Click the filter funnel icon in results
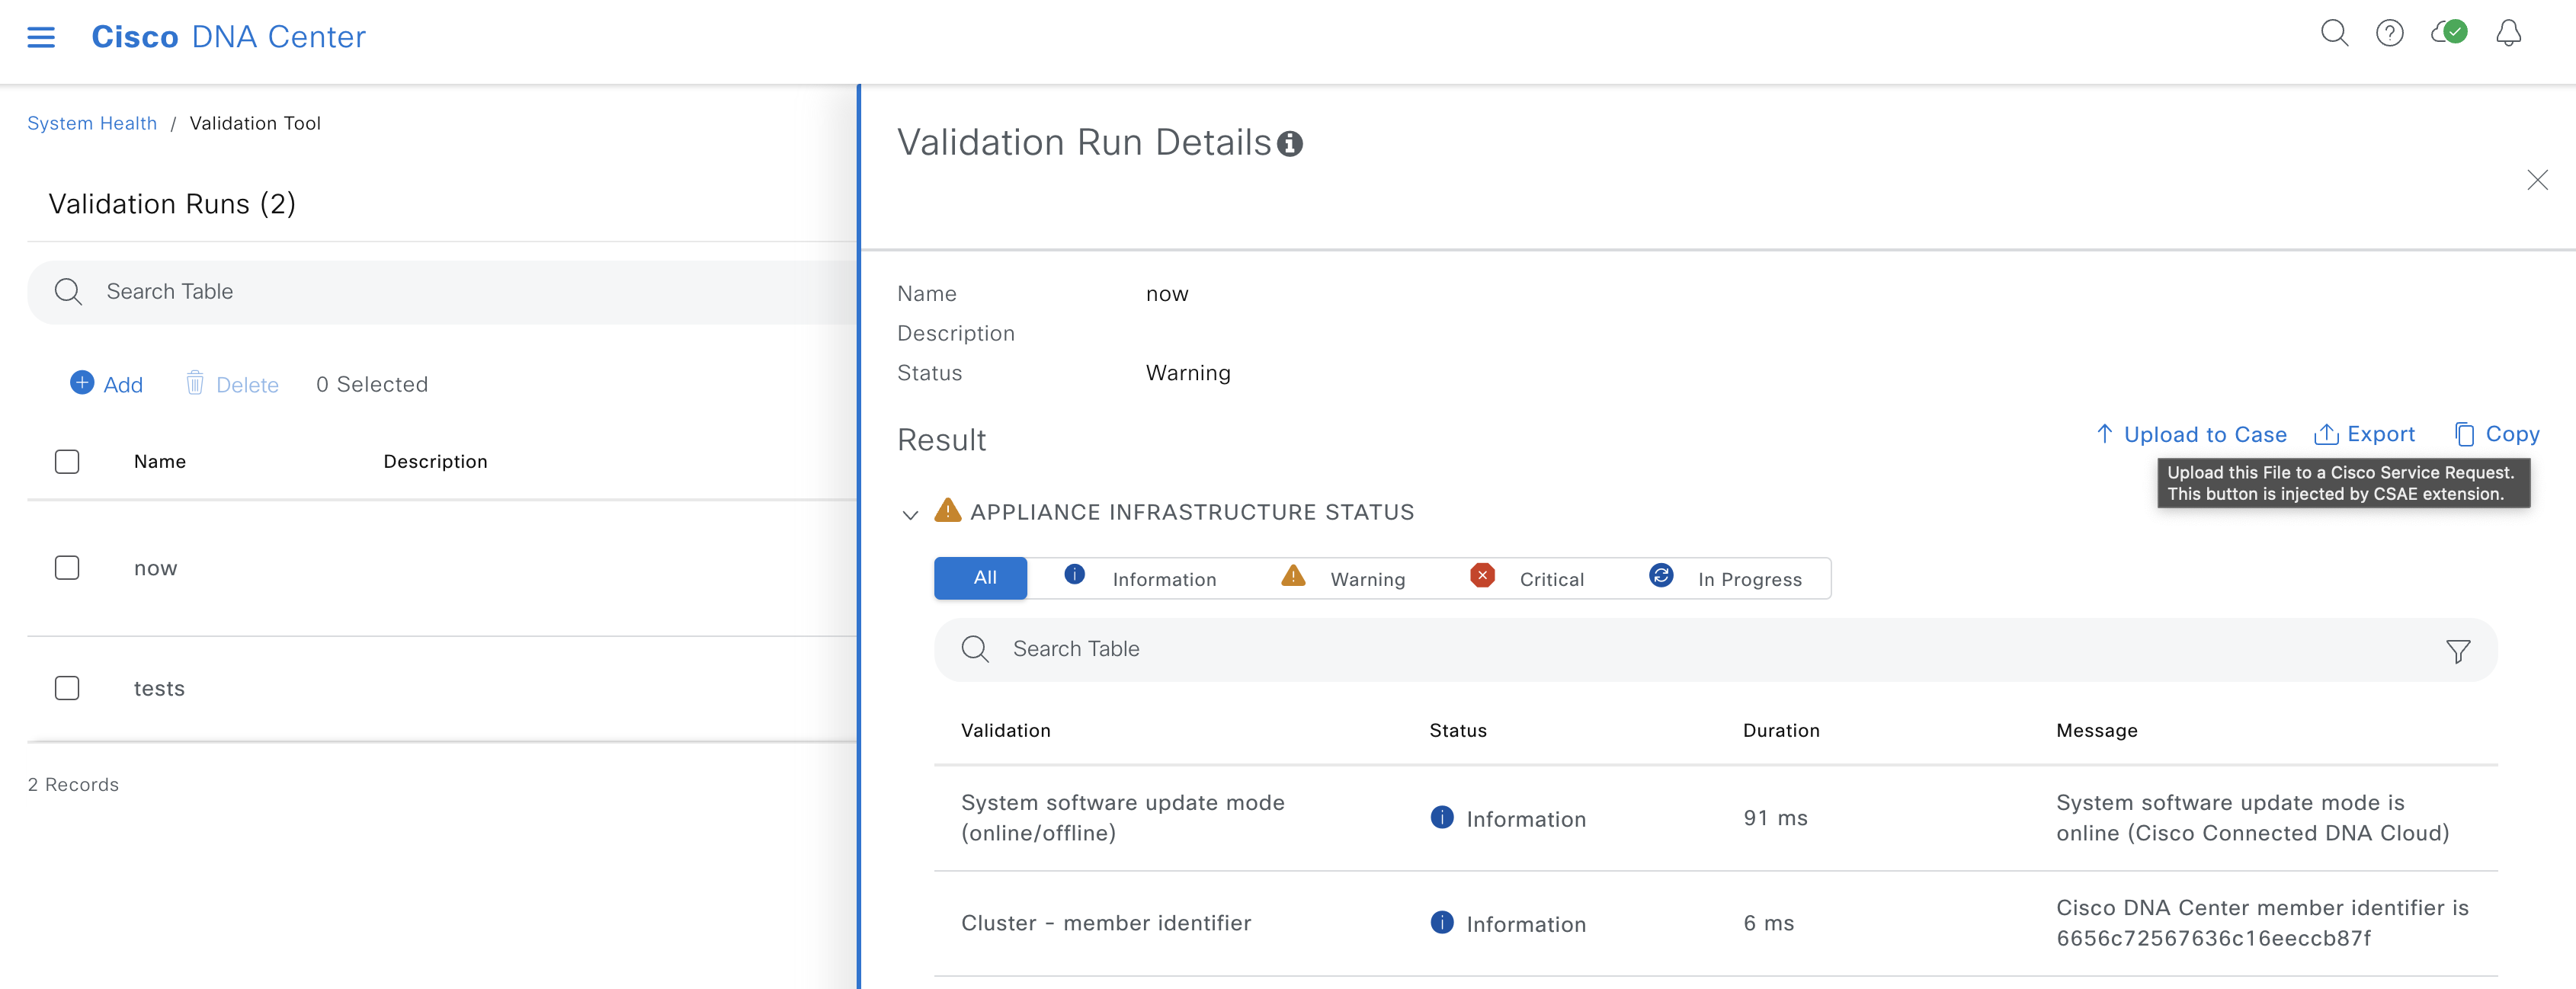Viewport: 2576px width, 989px height. [x=2458, y=651]
